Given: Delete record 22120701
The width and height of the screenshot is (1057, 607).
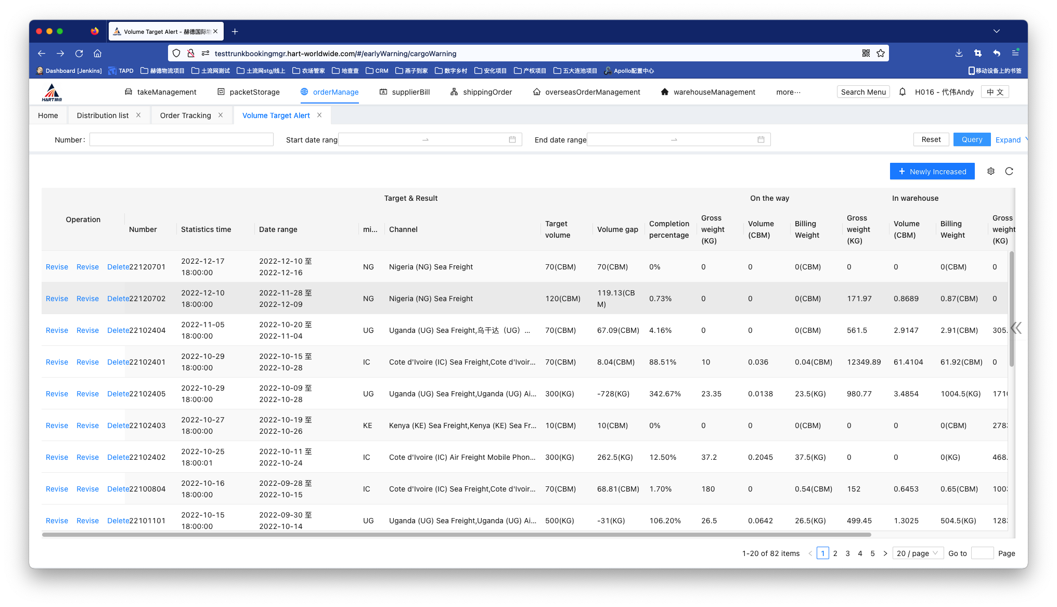Looking at the screenshot, I should coord(118,267).
